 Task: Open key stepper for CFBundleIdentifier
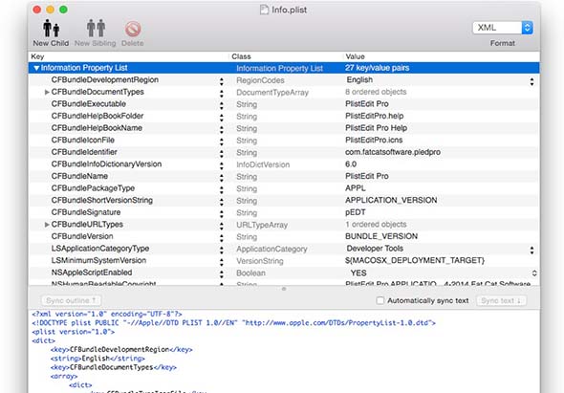221,154
